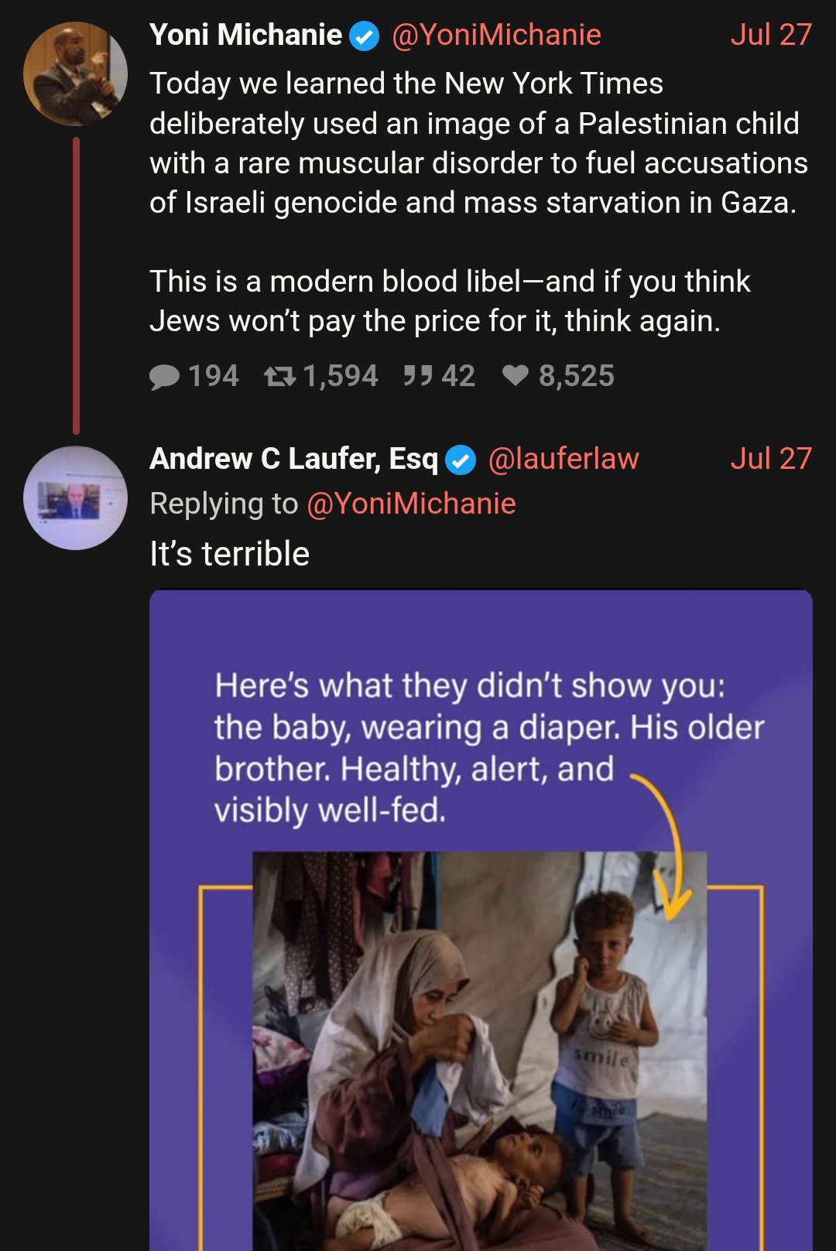
Task: Click the red thread line connecting tweets
Action: [76, 285]
